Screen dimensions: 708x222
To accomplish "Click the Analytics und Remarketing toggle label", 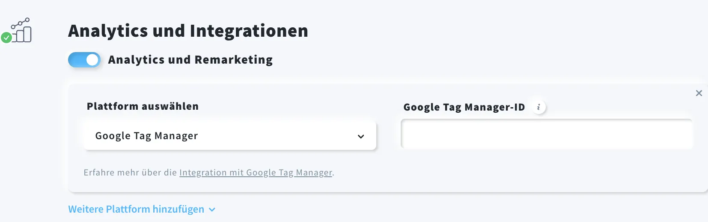I will click(190, 60).
